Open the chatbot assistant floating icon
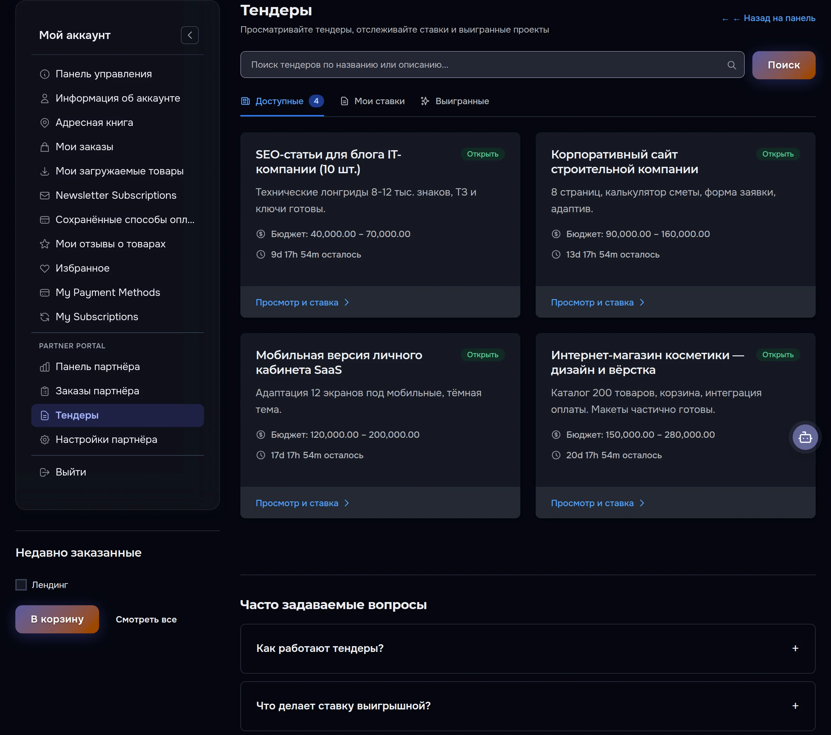 [x=805, y=437]
